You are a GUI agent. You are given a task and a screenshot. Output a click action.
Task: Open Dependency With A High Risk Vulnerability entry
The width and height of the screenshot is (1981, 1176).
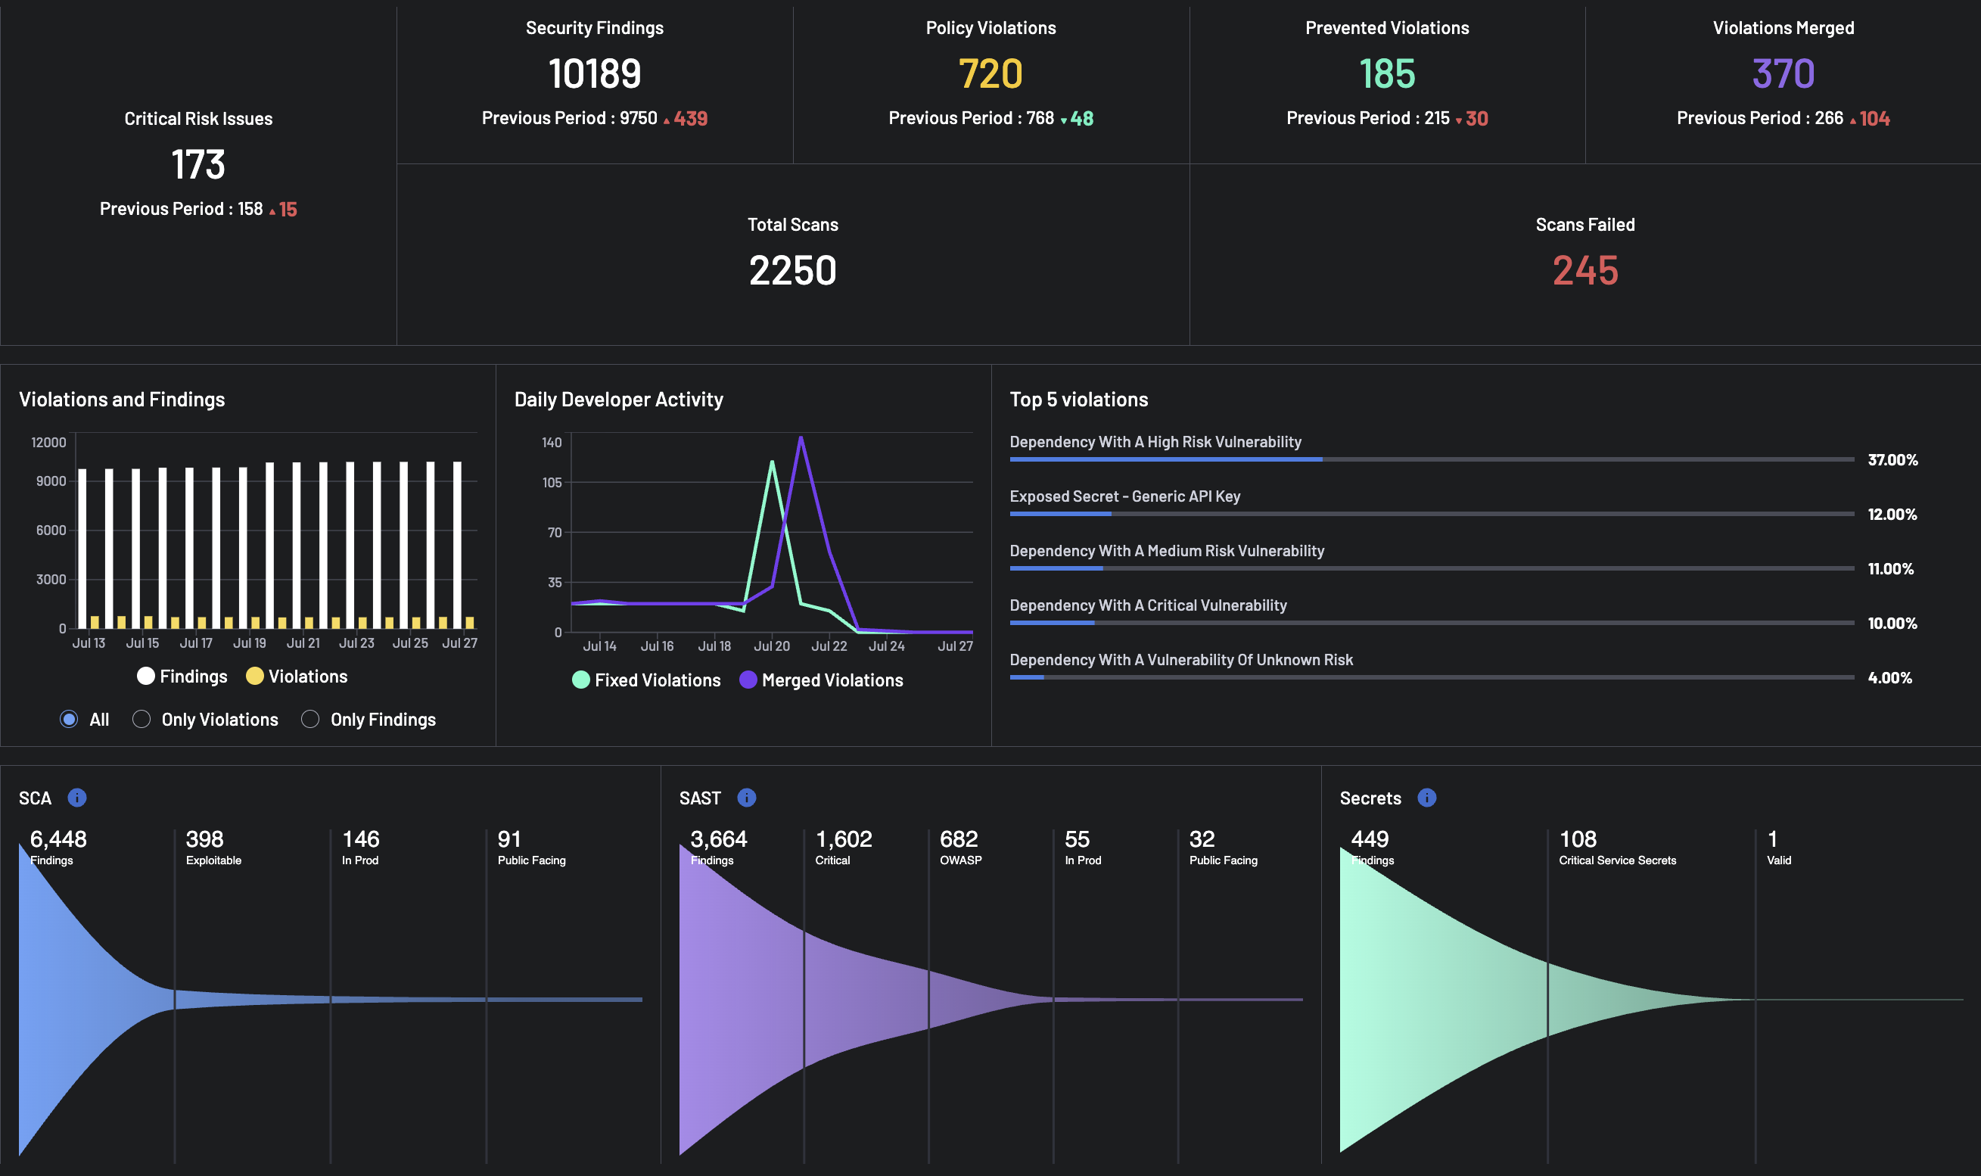coord(1155,442)
